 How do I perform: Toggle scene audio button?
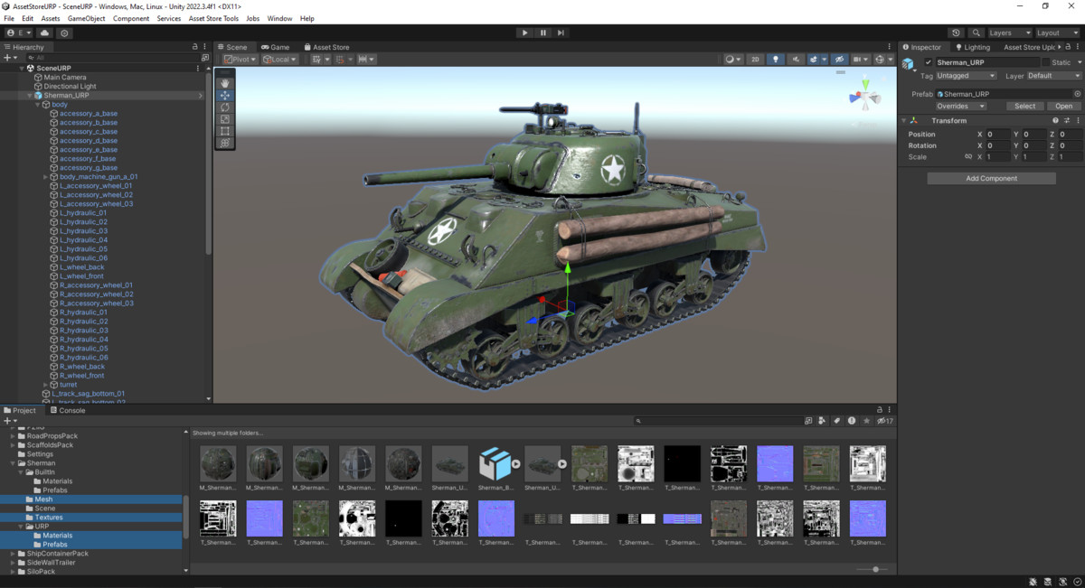pos(795,60)
